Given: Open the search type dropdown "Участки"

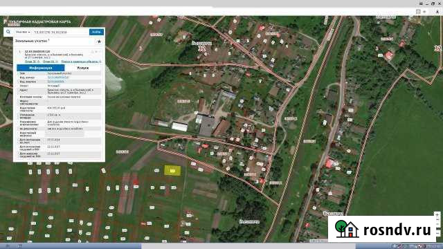Looking at the screenshot, I should (23, 33).
